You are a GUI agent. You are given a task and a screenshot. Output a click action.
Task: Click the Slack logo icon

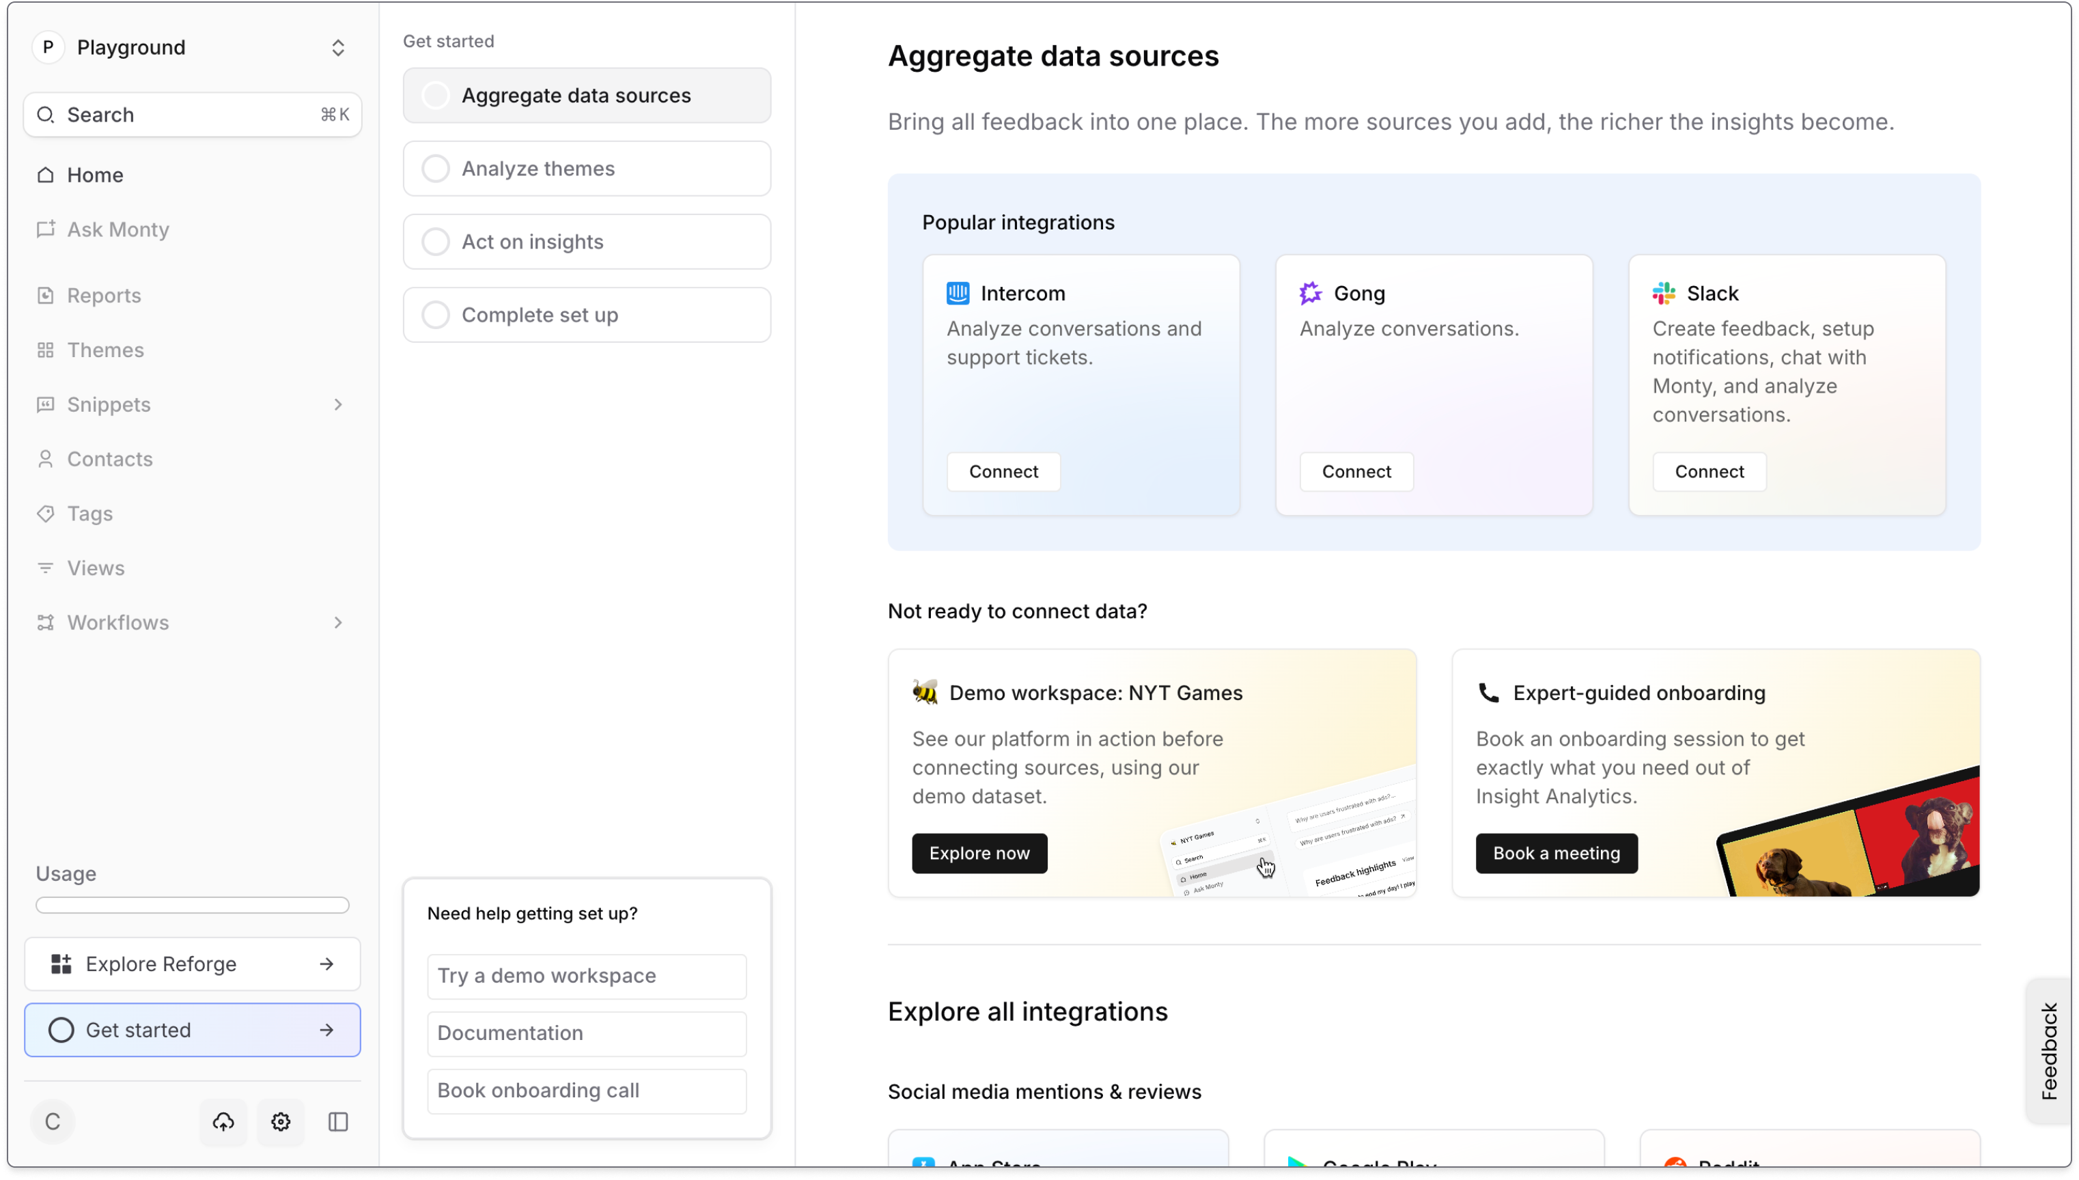click(x=1664, y=294)
